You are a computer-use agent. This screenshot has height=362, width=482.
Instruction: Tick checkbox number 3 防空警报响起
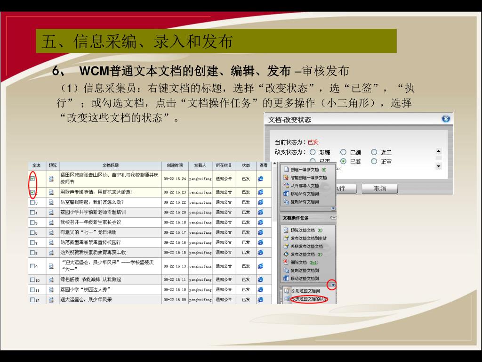[x=32, y=202]
